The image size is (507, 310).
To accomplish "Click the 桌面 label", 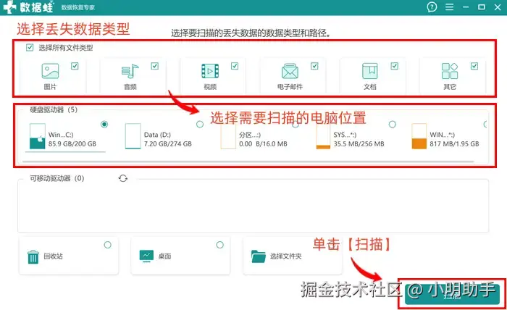I will [164, 256].
